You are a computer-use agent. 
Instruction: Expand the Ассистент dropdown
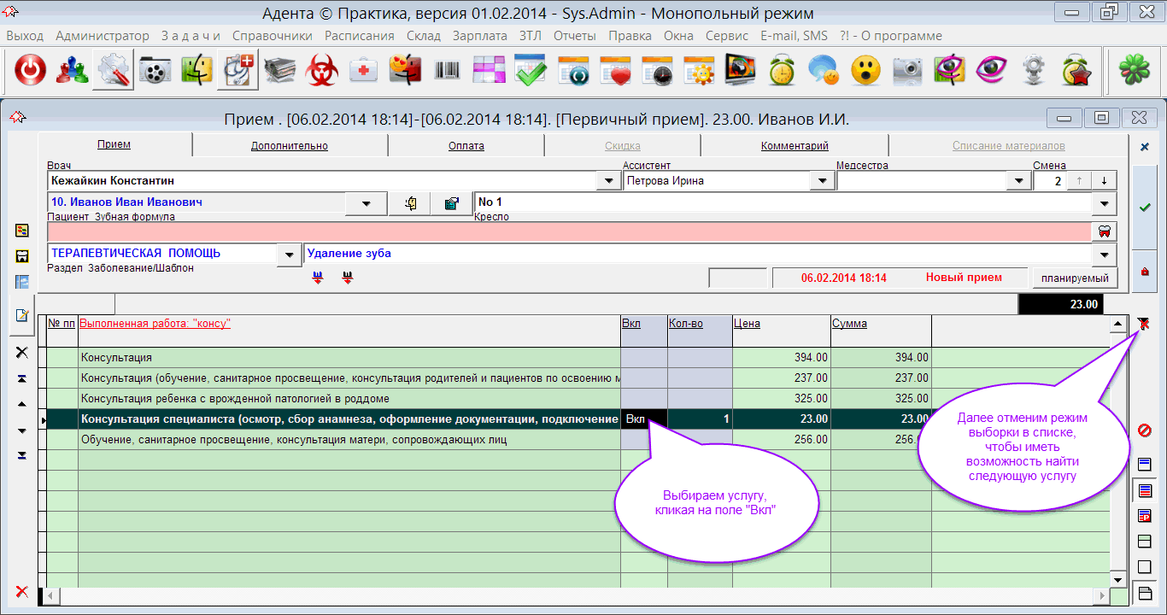click(822, 181)
